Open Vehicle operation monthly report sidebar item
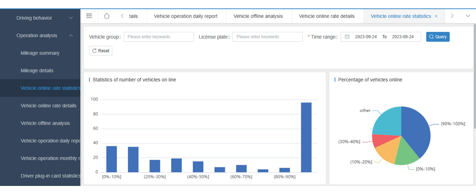 (40, 158)
